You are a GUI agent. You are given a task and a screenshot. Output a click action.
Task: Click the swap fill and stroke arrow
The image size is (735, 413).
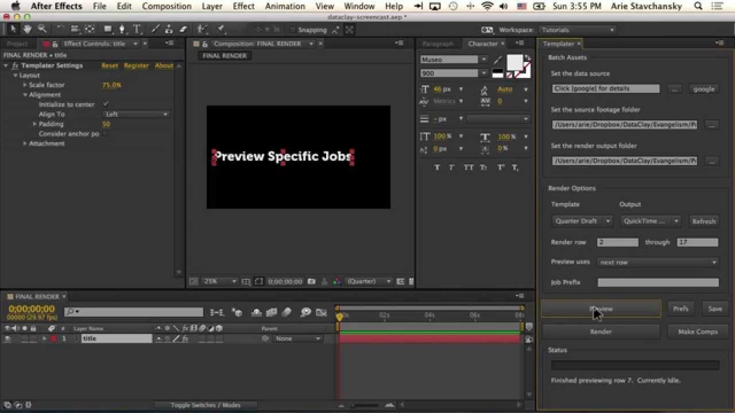[x=529, y=57]
